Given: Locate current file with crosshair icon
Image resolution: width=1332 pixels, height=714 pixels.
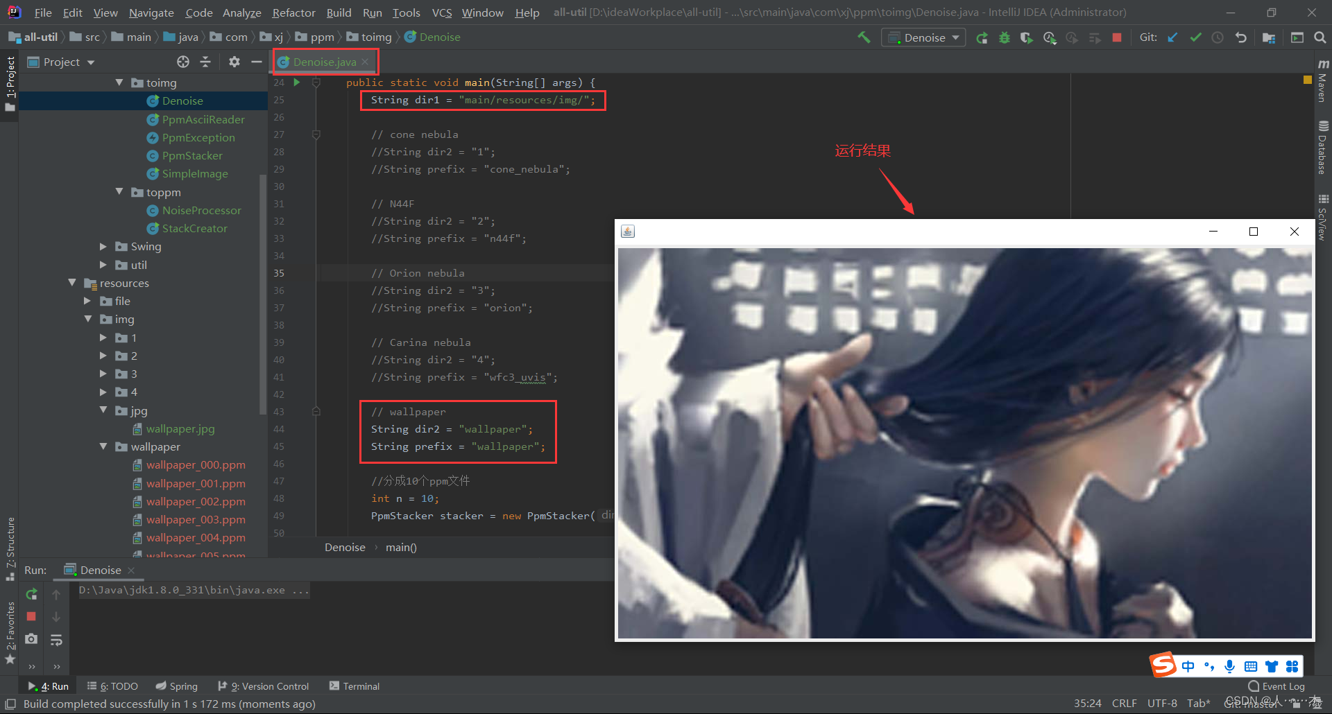Looking at the screenshot, I should tap(183, 62).
